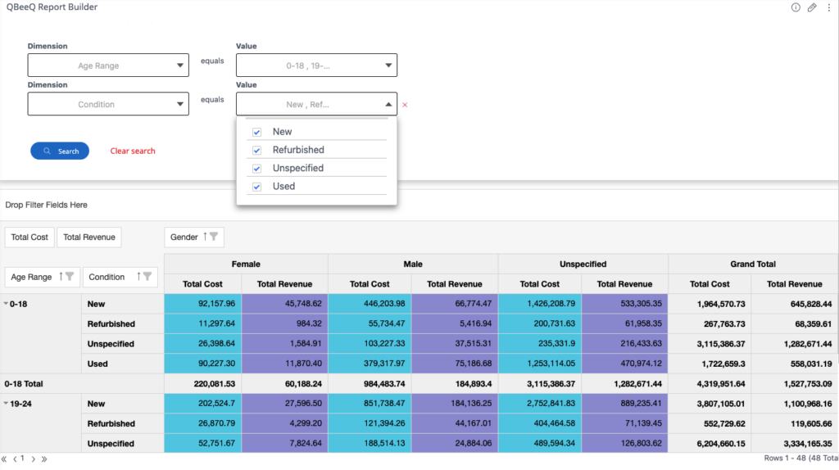Click the pencil edit icon
Screen dimensions: 839x470
(812, 7)
